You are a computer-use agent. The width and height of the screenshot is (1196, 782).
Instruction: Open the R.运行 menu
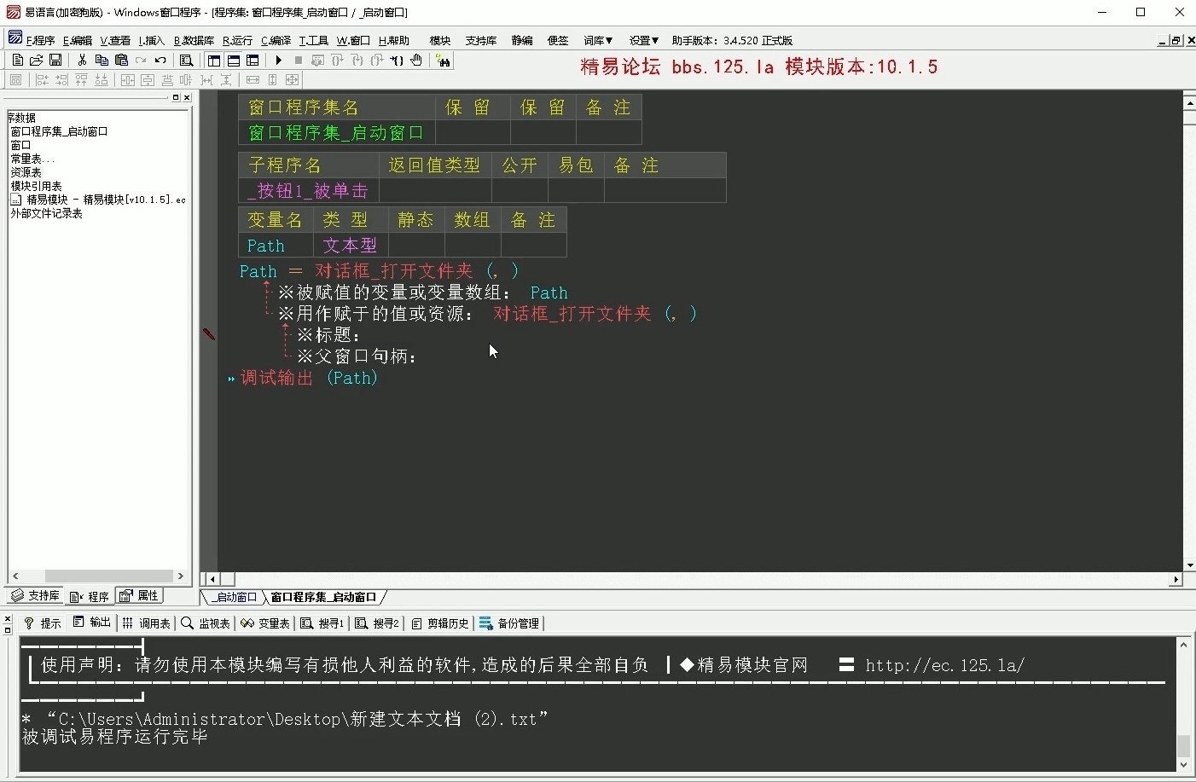(237, 41)
